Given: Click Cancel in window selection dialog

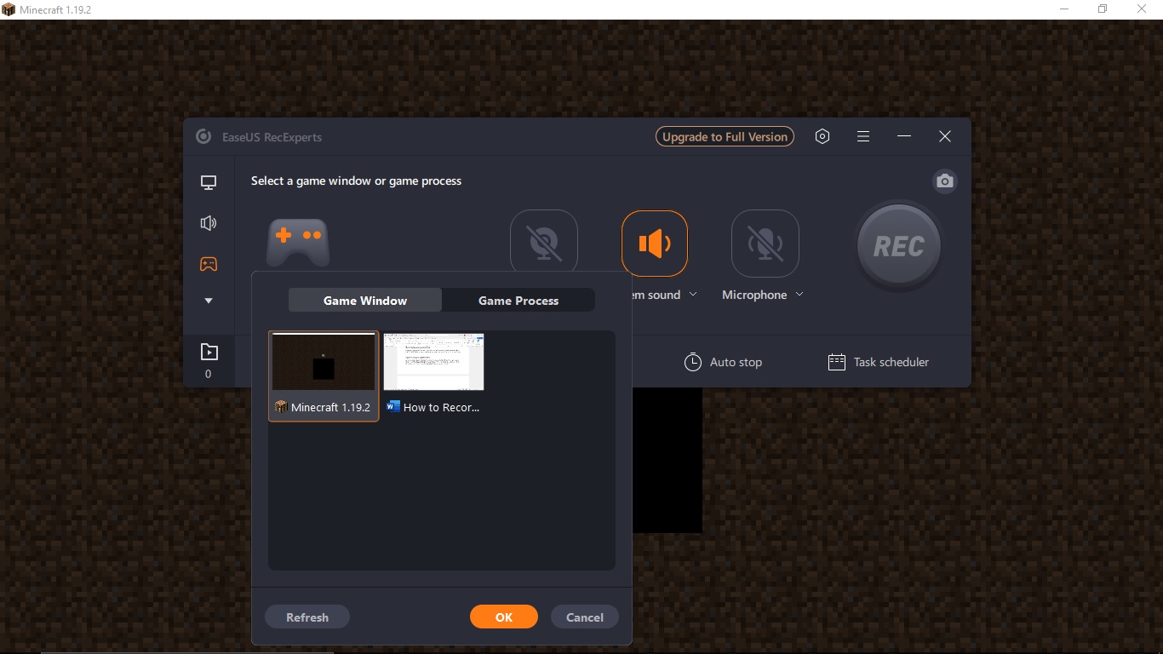Looking at the screenshot, I should pos(585,617).
